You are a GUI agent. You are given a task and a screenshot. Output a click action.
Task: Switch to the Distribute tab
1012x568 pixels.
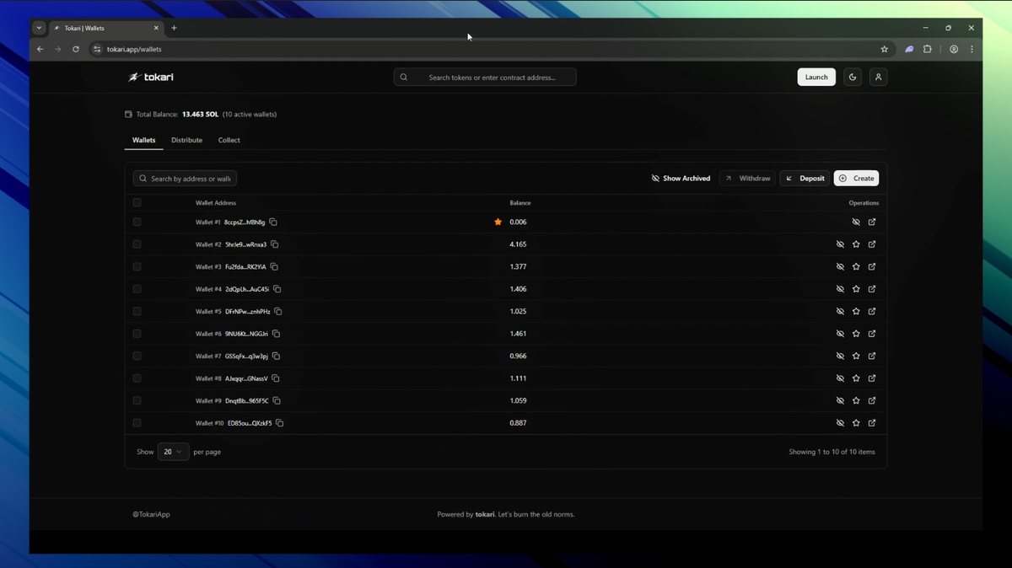point(186,140)
